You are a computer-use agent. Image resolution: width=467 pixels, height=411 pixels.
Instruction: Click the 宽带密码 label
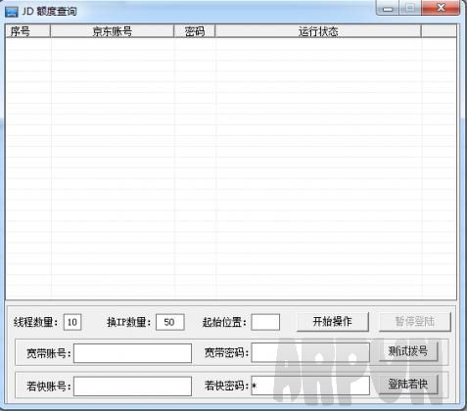(226, 352)
